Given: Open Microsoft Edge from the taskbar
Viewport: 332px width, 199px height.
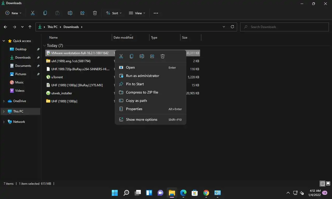Looking at the screenshot, I should pos(183,193).
